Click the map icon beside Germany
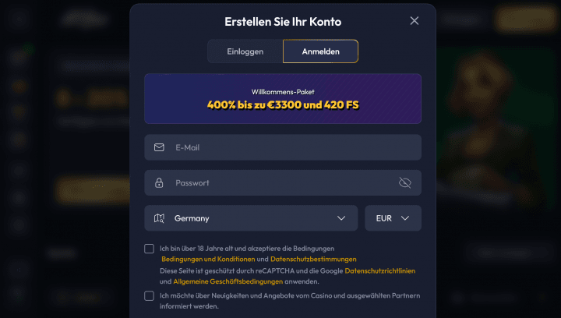This screenshot has height=318, width=561. click(x=159, y=218)
